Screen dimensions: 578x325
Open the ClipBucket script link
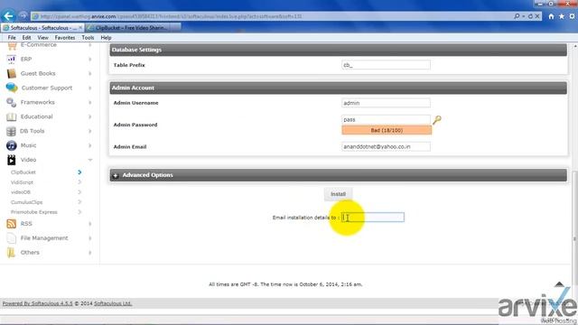23,172
